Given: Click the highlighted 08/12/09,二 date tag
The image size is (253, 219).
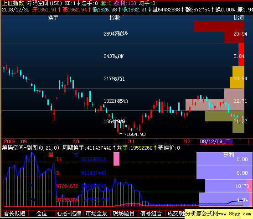Looking at the screenshot, I should (x=216, y=141).
